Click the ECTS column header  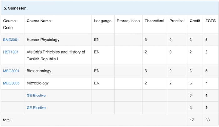tap(209, 21)
